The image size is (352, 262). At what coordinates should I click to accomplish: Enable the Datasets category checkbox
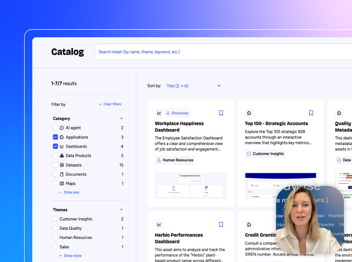[55, 165]
